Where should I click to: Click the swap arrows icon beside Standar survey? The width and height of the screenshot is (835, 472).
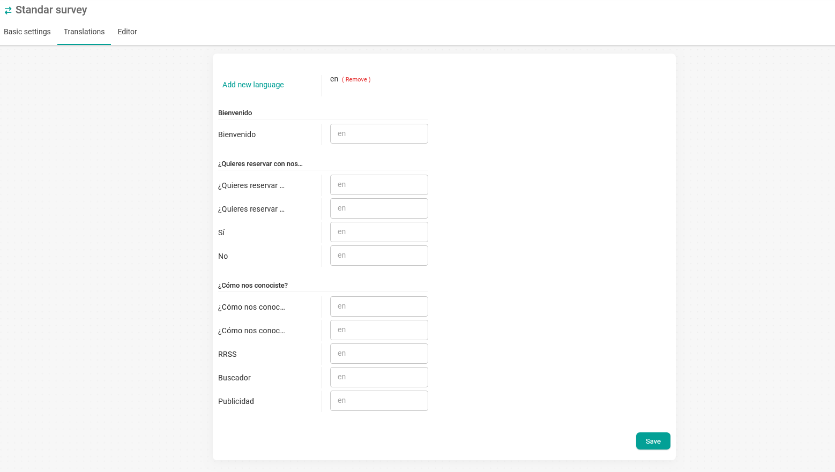click(8, 10)
